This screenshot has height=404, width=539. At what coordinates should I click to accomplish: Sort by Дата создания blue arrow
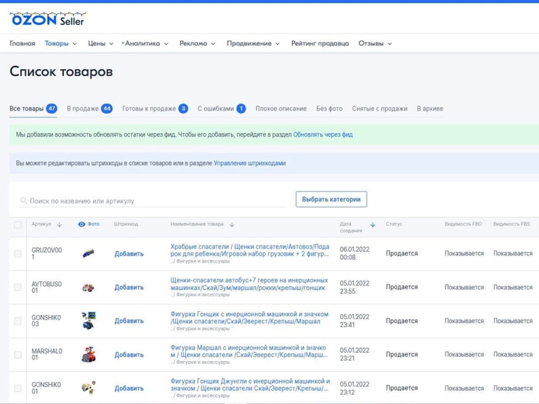coord(373,225)
